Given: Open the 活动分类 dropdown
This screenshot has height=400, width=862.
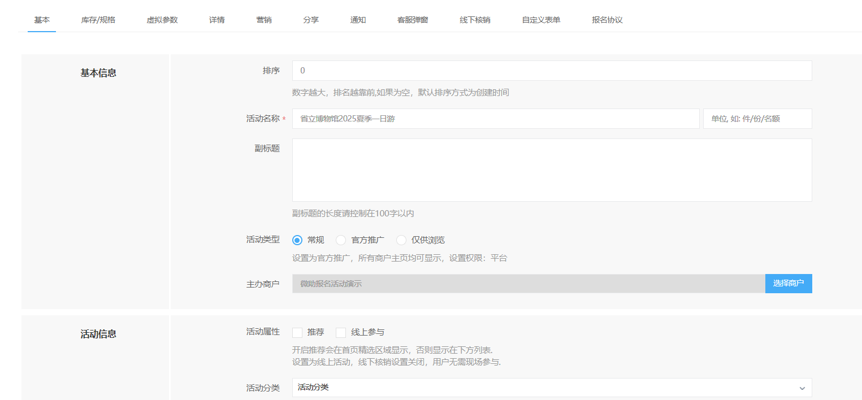Looking at the screenshot, I should [551, 388].
